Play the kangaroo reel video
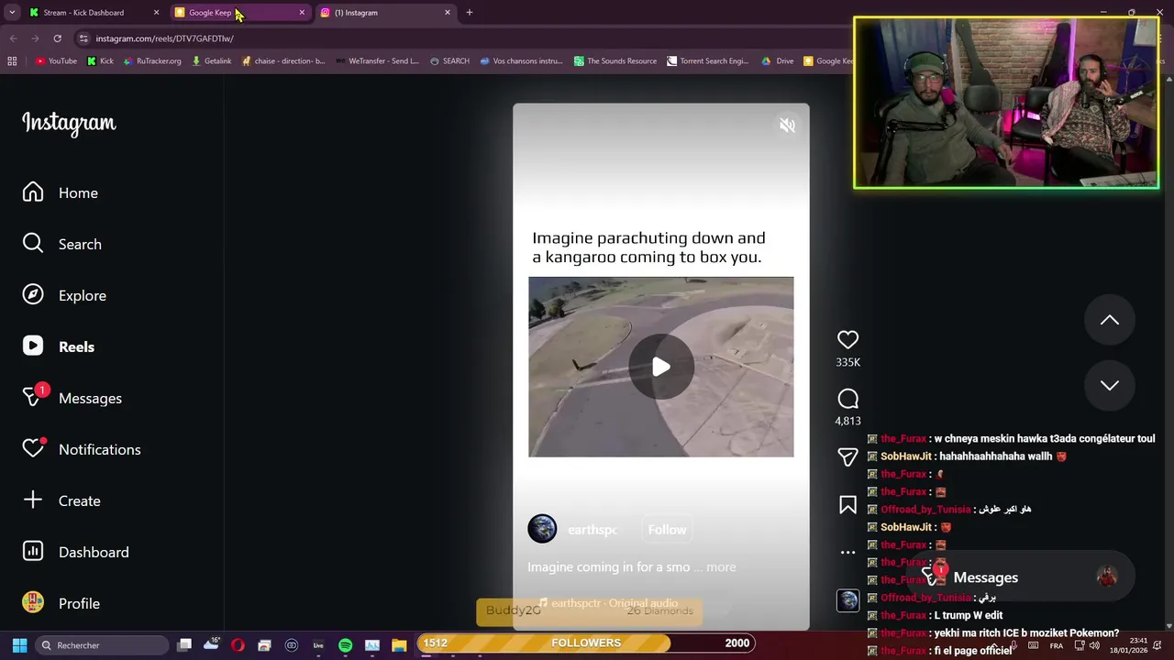 pyautogui.click(x=660, y=368)
